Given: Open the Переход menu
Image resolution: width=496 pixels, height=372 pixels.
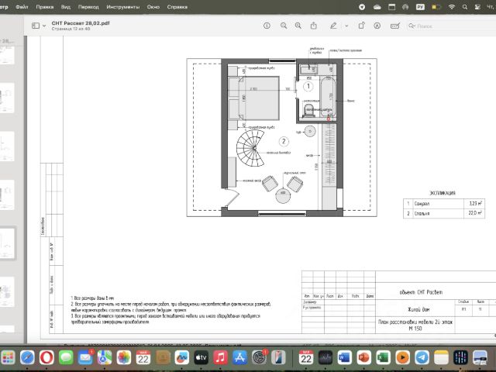Looking at the screenshot, I should [88, 7].
